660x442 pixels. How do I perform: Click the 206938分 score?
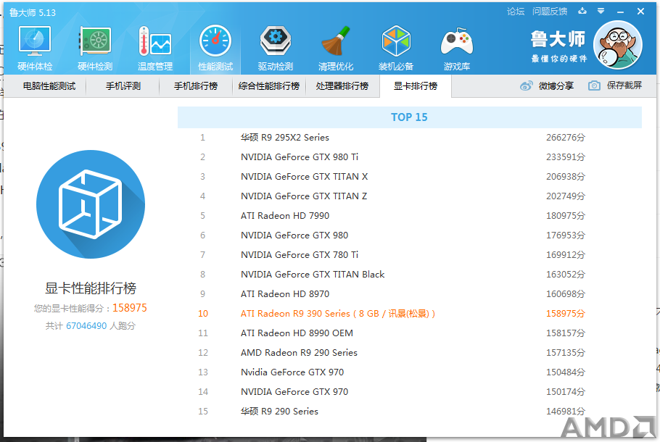(566, 177)
